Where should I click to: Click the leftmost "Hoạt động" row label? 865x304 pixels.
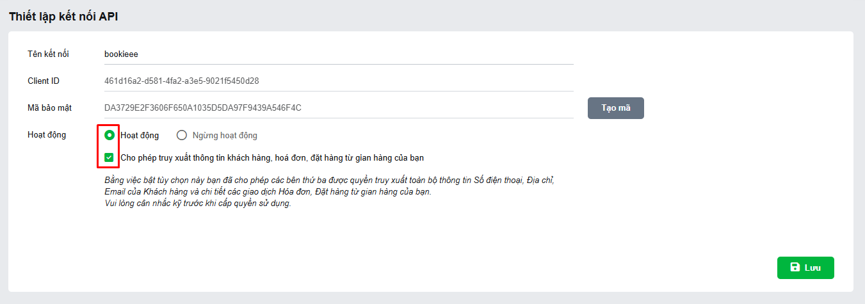(47, 135)
